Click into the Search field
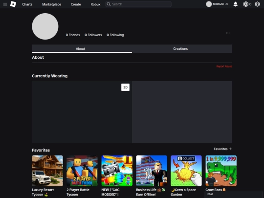The image size is (264, 198). 138,4
